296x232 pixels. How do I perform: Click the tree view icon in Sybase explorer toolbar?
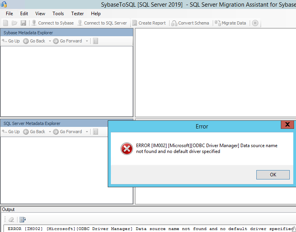[x=96, y=41]
